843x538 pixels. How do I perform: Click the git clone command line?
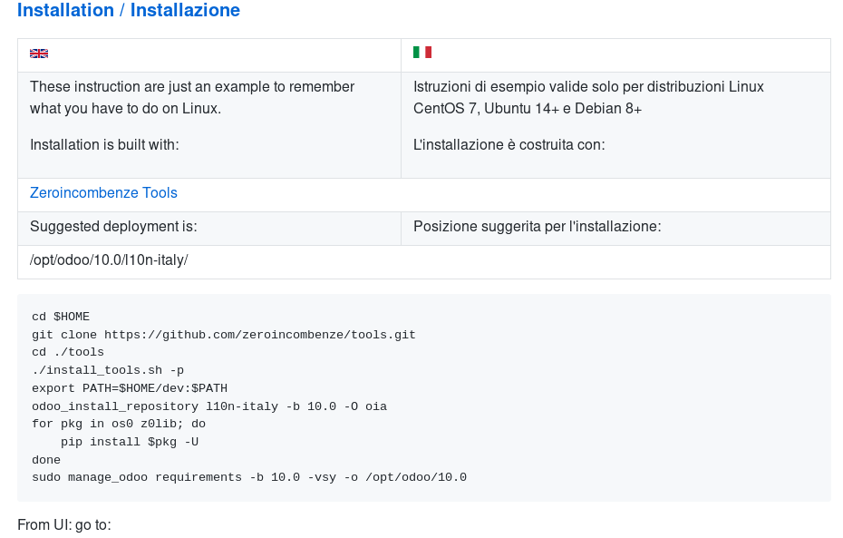(x=224, y=335)
